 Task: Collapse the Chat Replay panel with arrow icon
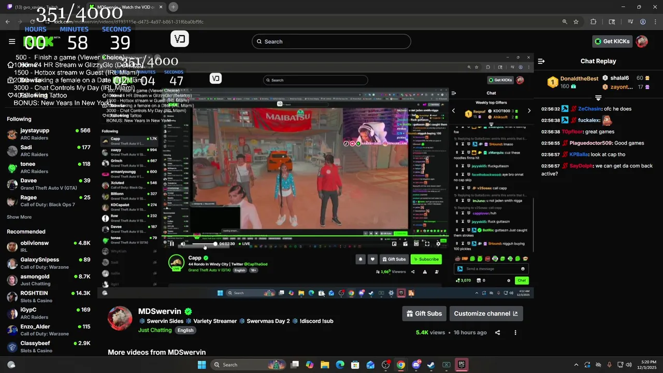pos(541,61)
